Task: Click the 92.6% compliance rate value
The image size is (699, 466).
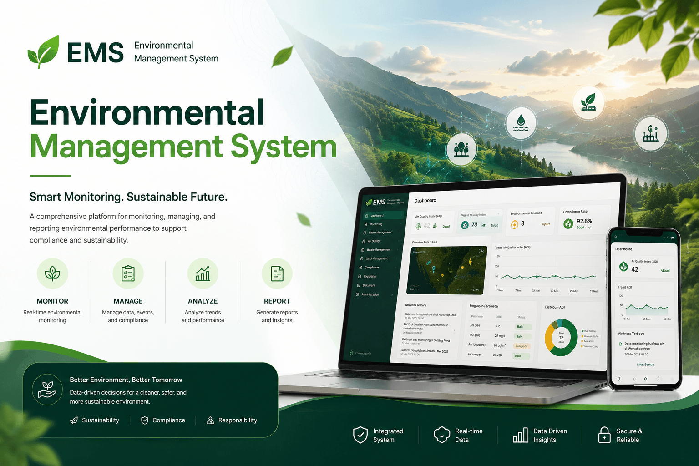Action: tap(584, 221)
